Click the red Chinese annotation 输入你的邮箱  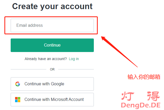[x=144, y=77]
